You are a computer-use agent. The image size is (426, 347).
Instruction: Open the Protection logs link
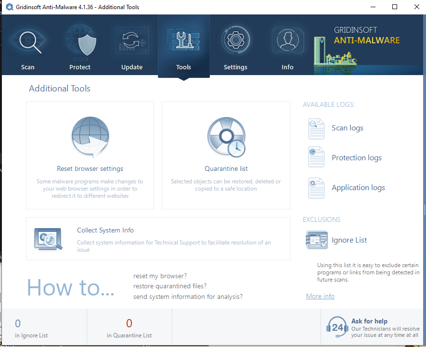(357, 158)
